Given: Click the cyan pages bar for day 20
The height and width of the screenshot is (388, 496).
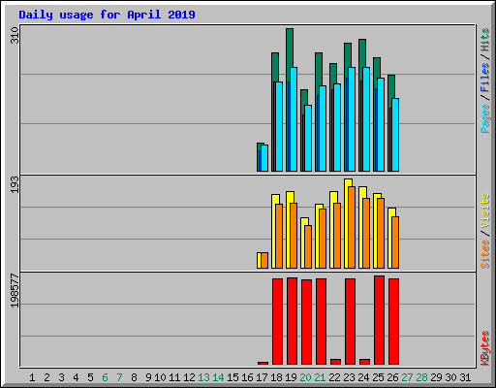Looking at the screenshot, I should 308,138.
